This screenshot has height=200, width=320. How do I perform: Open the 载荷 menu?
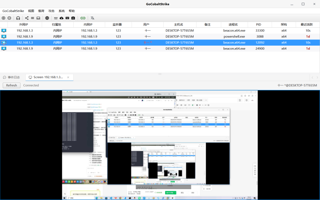(x=41, y=11)
